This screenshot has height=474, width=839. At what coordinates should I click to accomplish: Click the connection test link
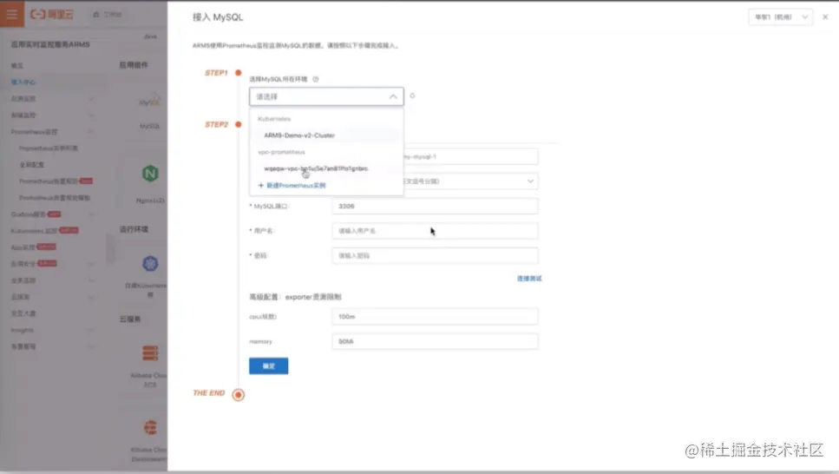(x=529, y=279)
